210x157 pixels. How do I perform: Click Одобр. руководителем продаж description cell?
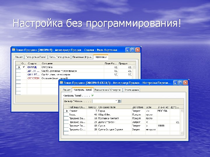click(x=72, y=71)
